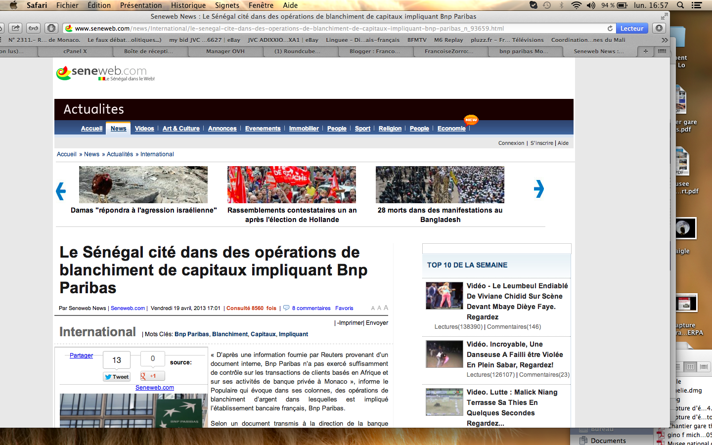Viewport: 712px width, 445px height.
Task: Switch to the cPanel X tab
Action: coord(75,51)
